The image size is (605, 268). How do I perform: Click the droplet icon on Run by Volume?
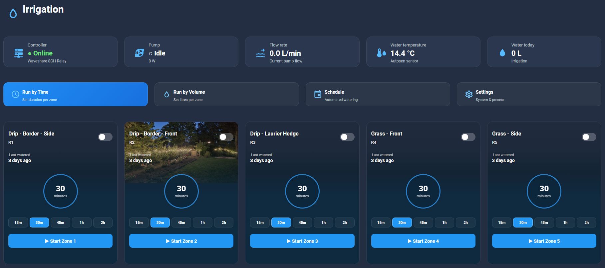[x=166, y=94]
